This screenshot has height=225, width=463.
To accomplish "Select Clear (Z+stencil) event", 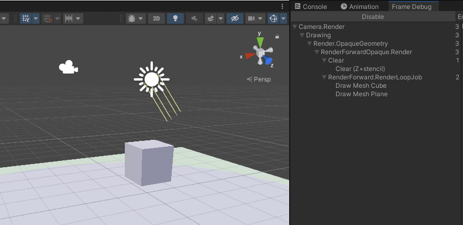I will (x=360, y=69).
